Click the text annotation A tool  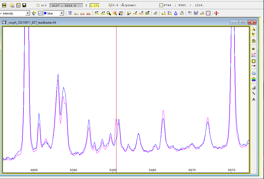pyautogui.click(x=253, y=99)
